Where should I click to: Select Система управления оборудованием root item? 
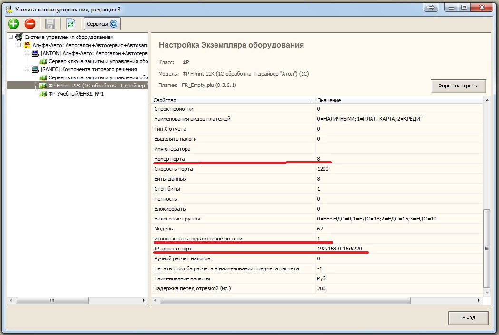click(x=69, y=37)
